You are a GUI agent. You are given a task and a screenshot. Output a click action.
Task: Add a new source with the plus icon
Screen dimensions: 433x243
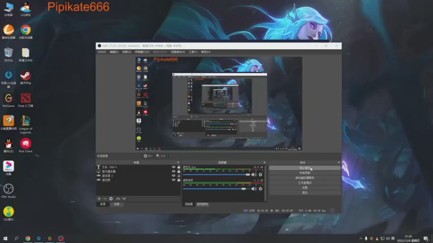pyautogui.click(x=99, y=199)
